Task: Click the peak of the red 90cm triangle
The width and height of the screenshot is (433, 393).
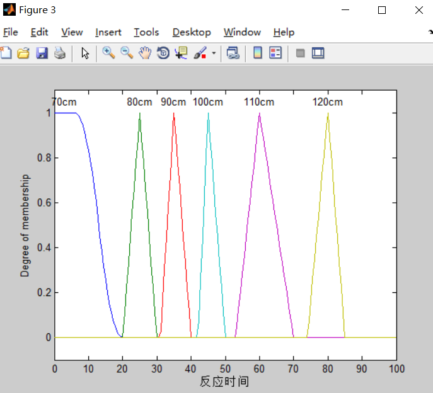Action: 174,113
